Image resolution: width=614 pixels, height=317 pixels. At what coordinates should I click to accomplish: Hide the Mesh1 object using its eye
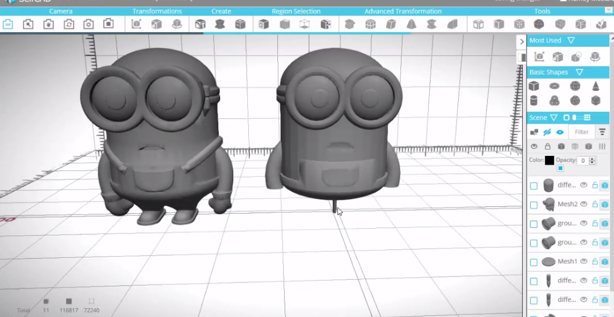click(583, 261)
